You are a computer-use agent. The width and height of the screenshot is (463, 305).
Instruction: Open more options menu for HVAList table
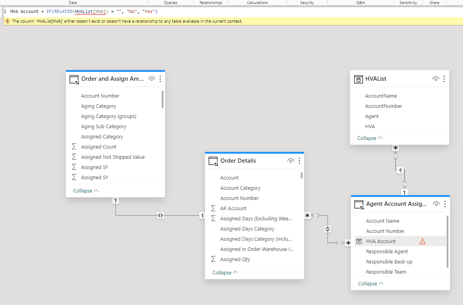pos(444,79)
